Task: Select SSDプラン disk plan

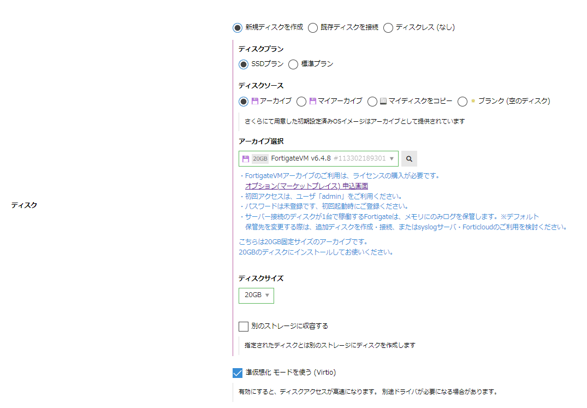Action: tap(244, 64)
